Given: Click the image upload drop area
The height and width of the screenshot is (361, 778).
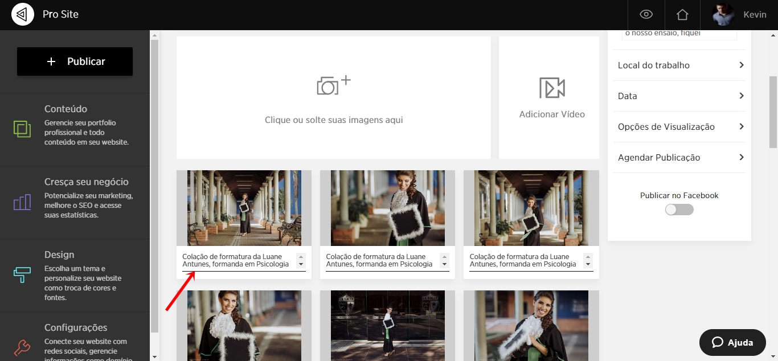Looking at the screenshot, I should (334, 98).
